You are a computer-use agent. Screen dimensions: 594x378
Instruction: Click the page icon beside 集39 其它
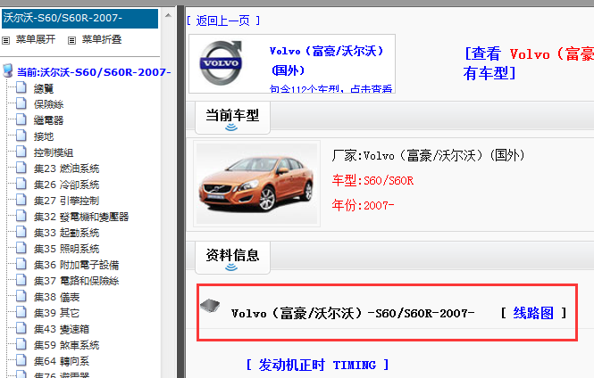pyautogui.click(x=21, y=312)
